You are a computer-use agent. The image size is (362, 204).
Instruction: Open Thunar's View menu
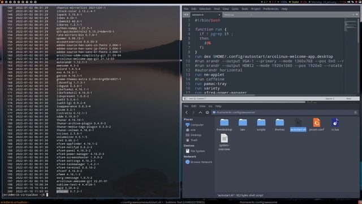click(x=202, y=106)
